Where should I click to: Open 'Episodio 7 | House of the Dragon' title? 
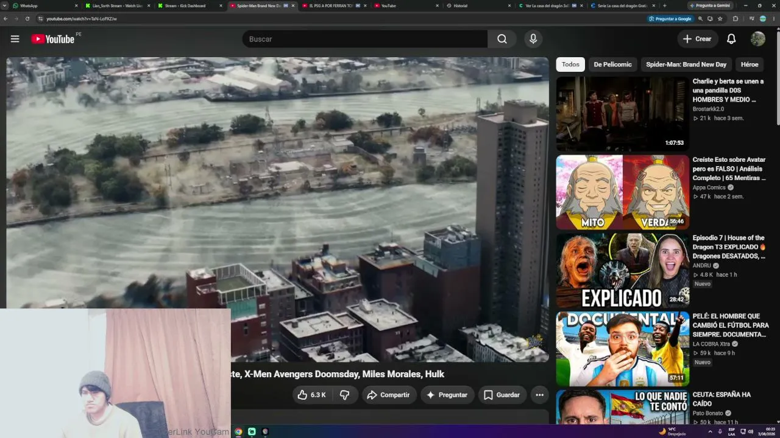tap(729, 247)
